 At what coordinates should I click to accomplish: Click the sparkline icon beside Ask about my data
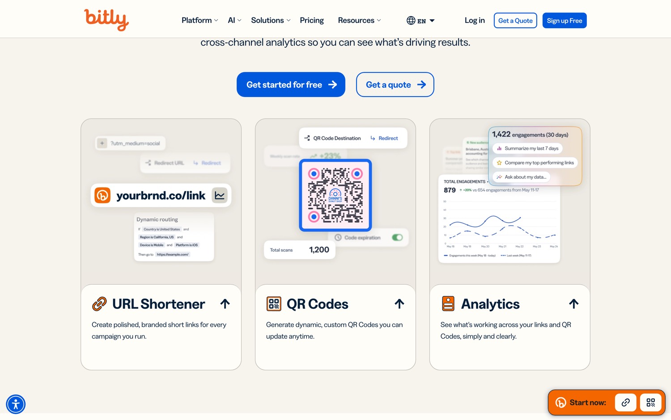pos(499,177)
